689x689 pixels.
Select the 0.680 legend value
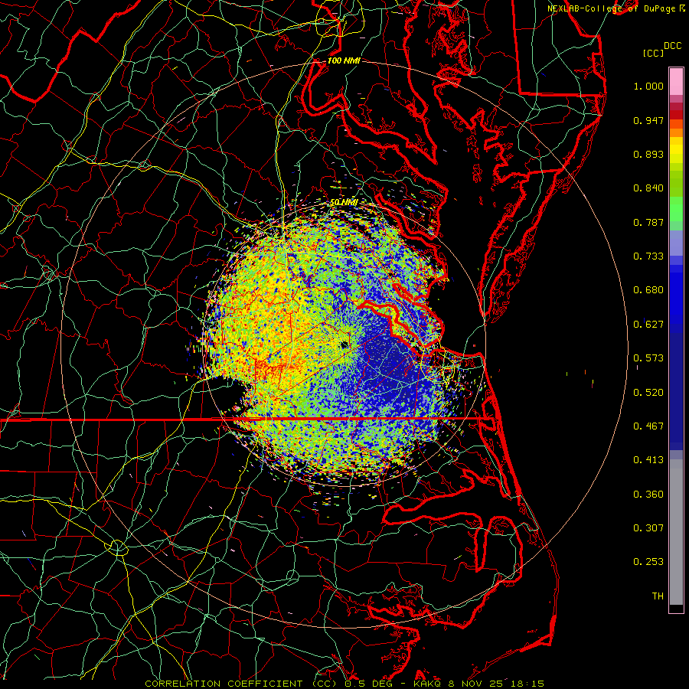(x=648, y=290)
